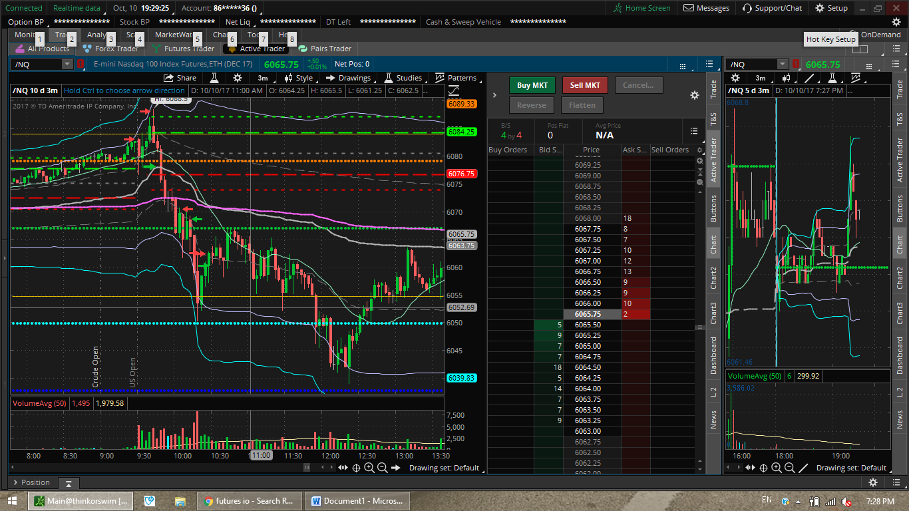Open the right chart's /NQ symbol dropdown arrow
Viewport: 909px width, 511px height.
tap(783, 65)
